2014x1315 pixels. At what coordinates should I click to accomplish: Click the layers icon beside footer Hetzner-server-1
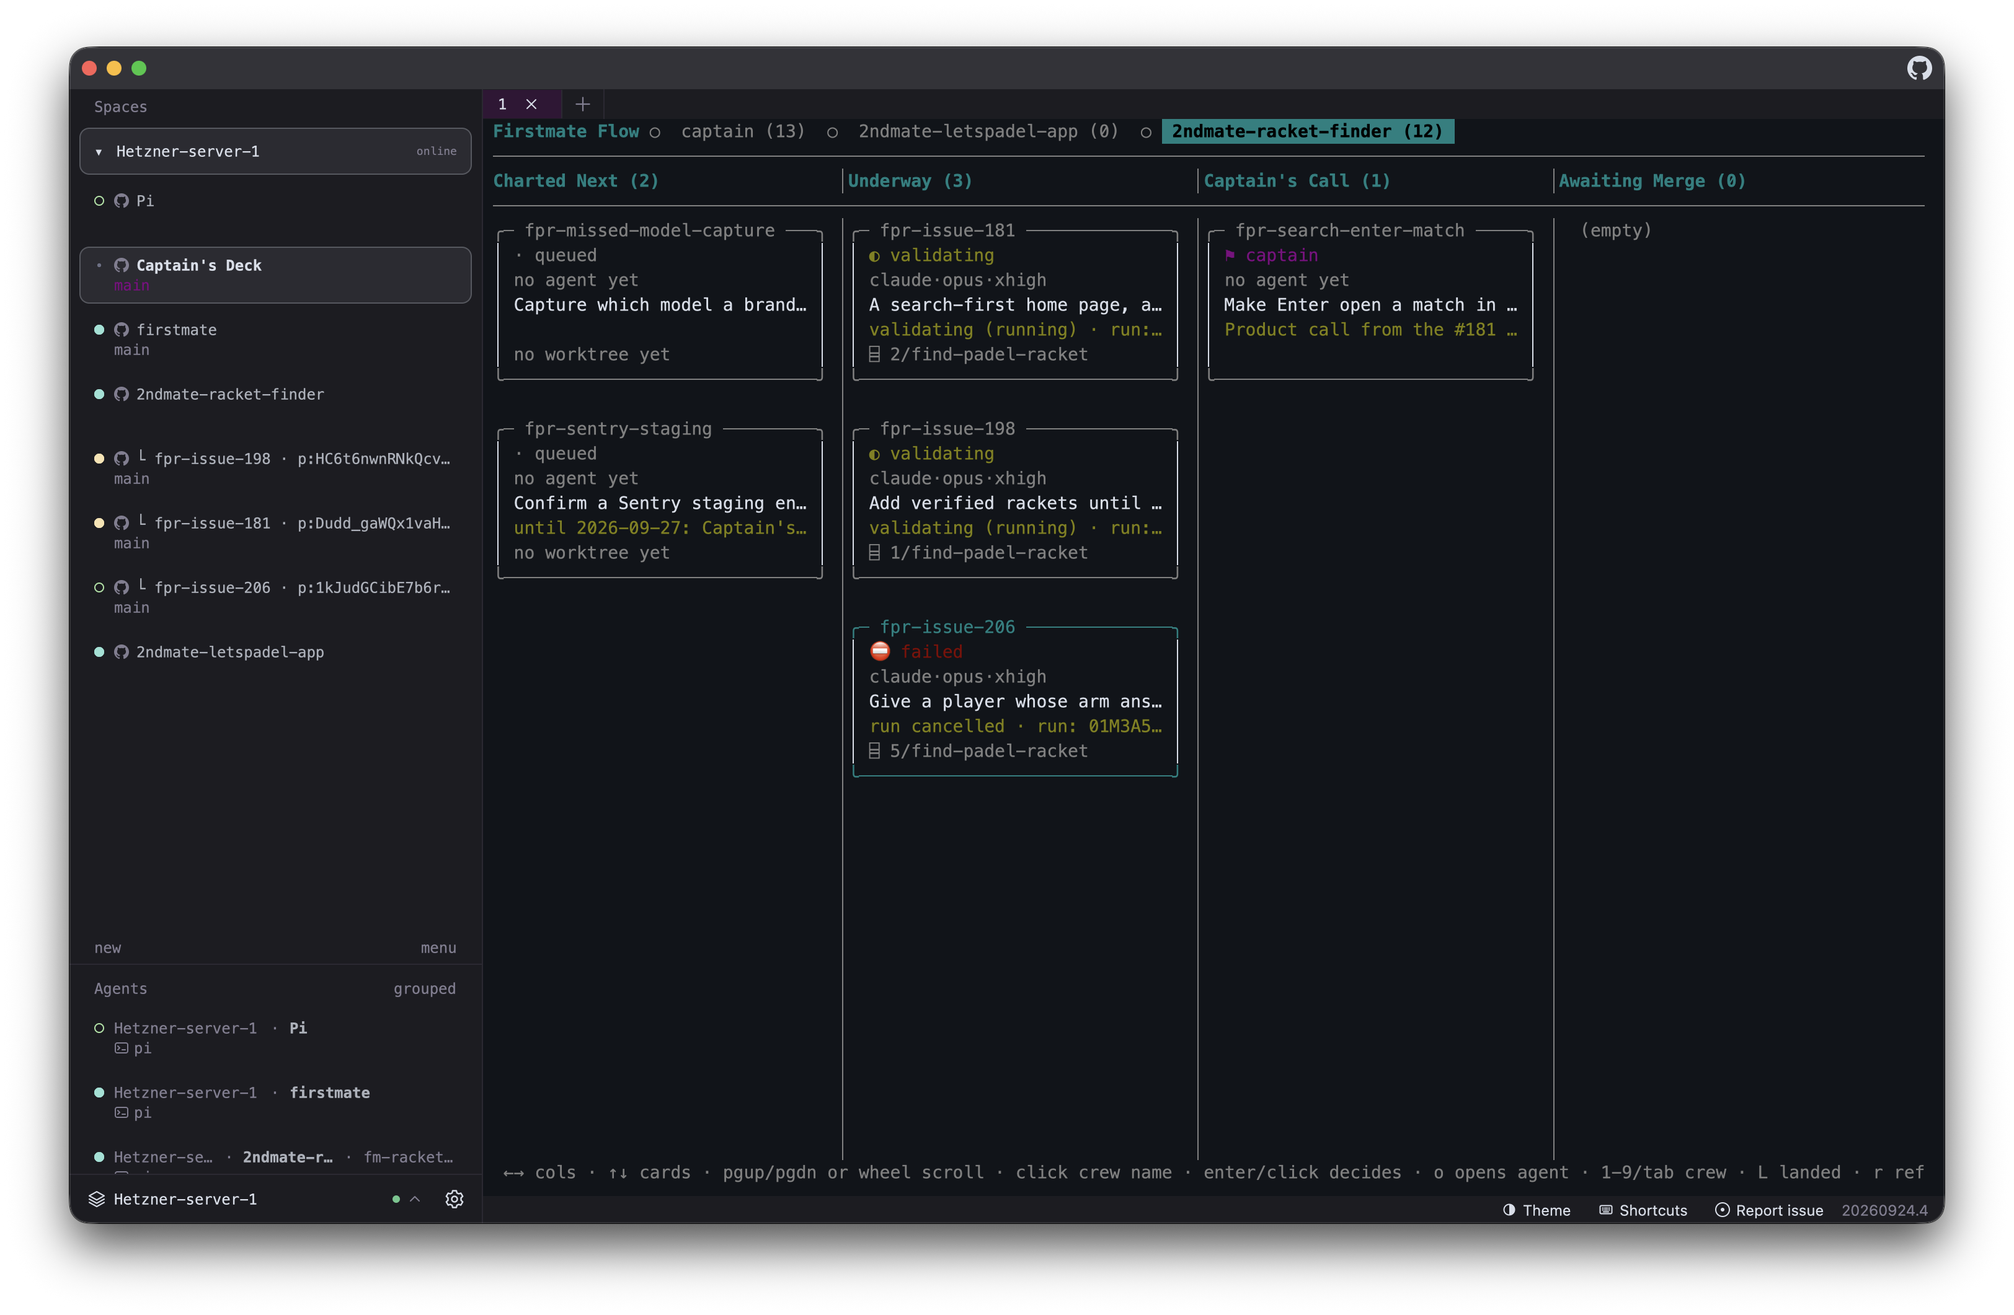pyautogui.click(x=97, y=1198)
